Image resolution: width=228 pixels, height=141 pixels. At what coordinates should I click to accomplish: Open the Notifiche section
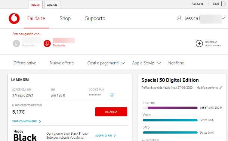(176, 63)
